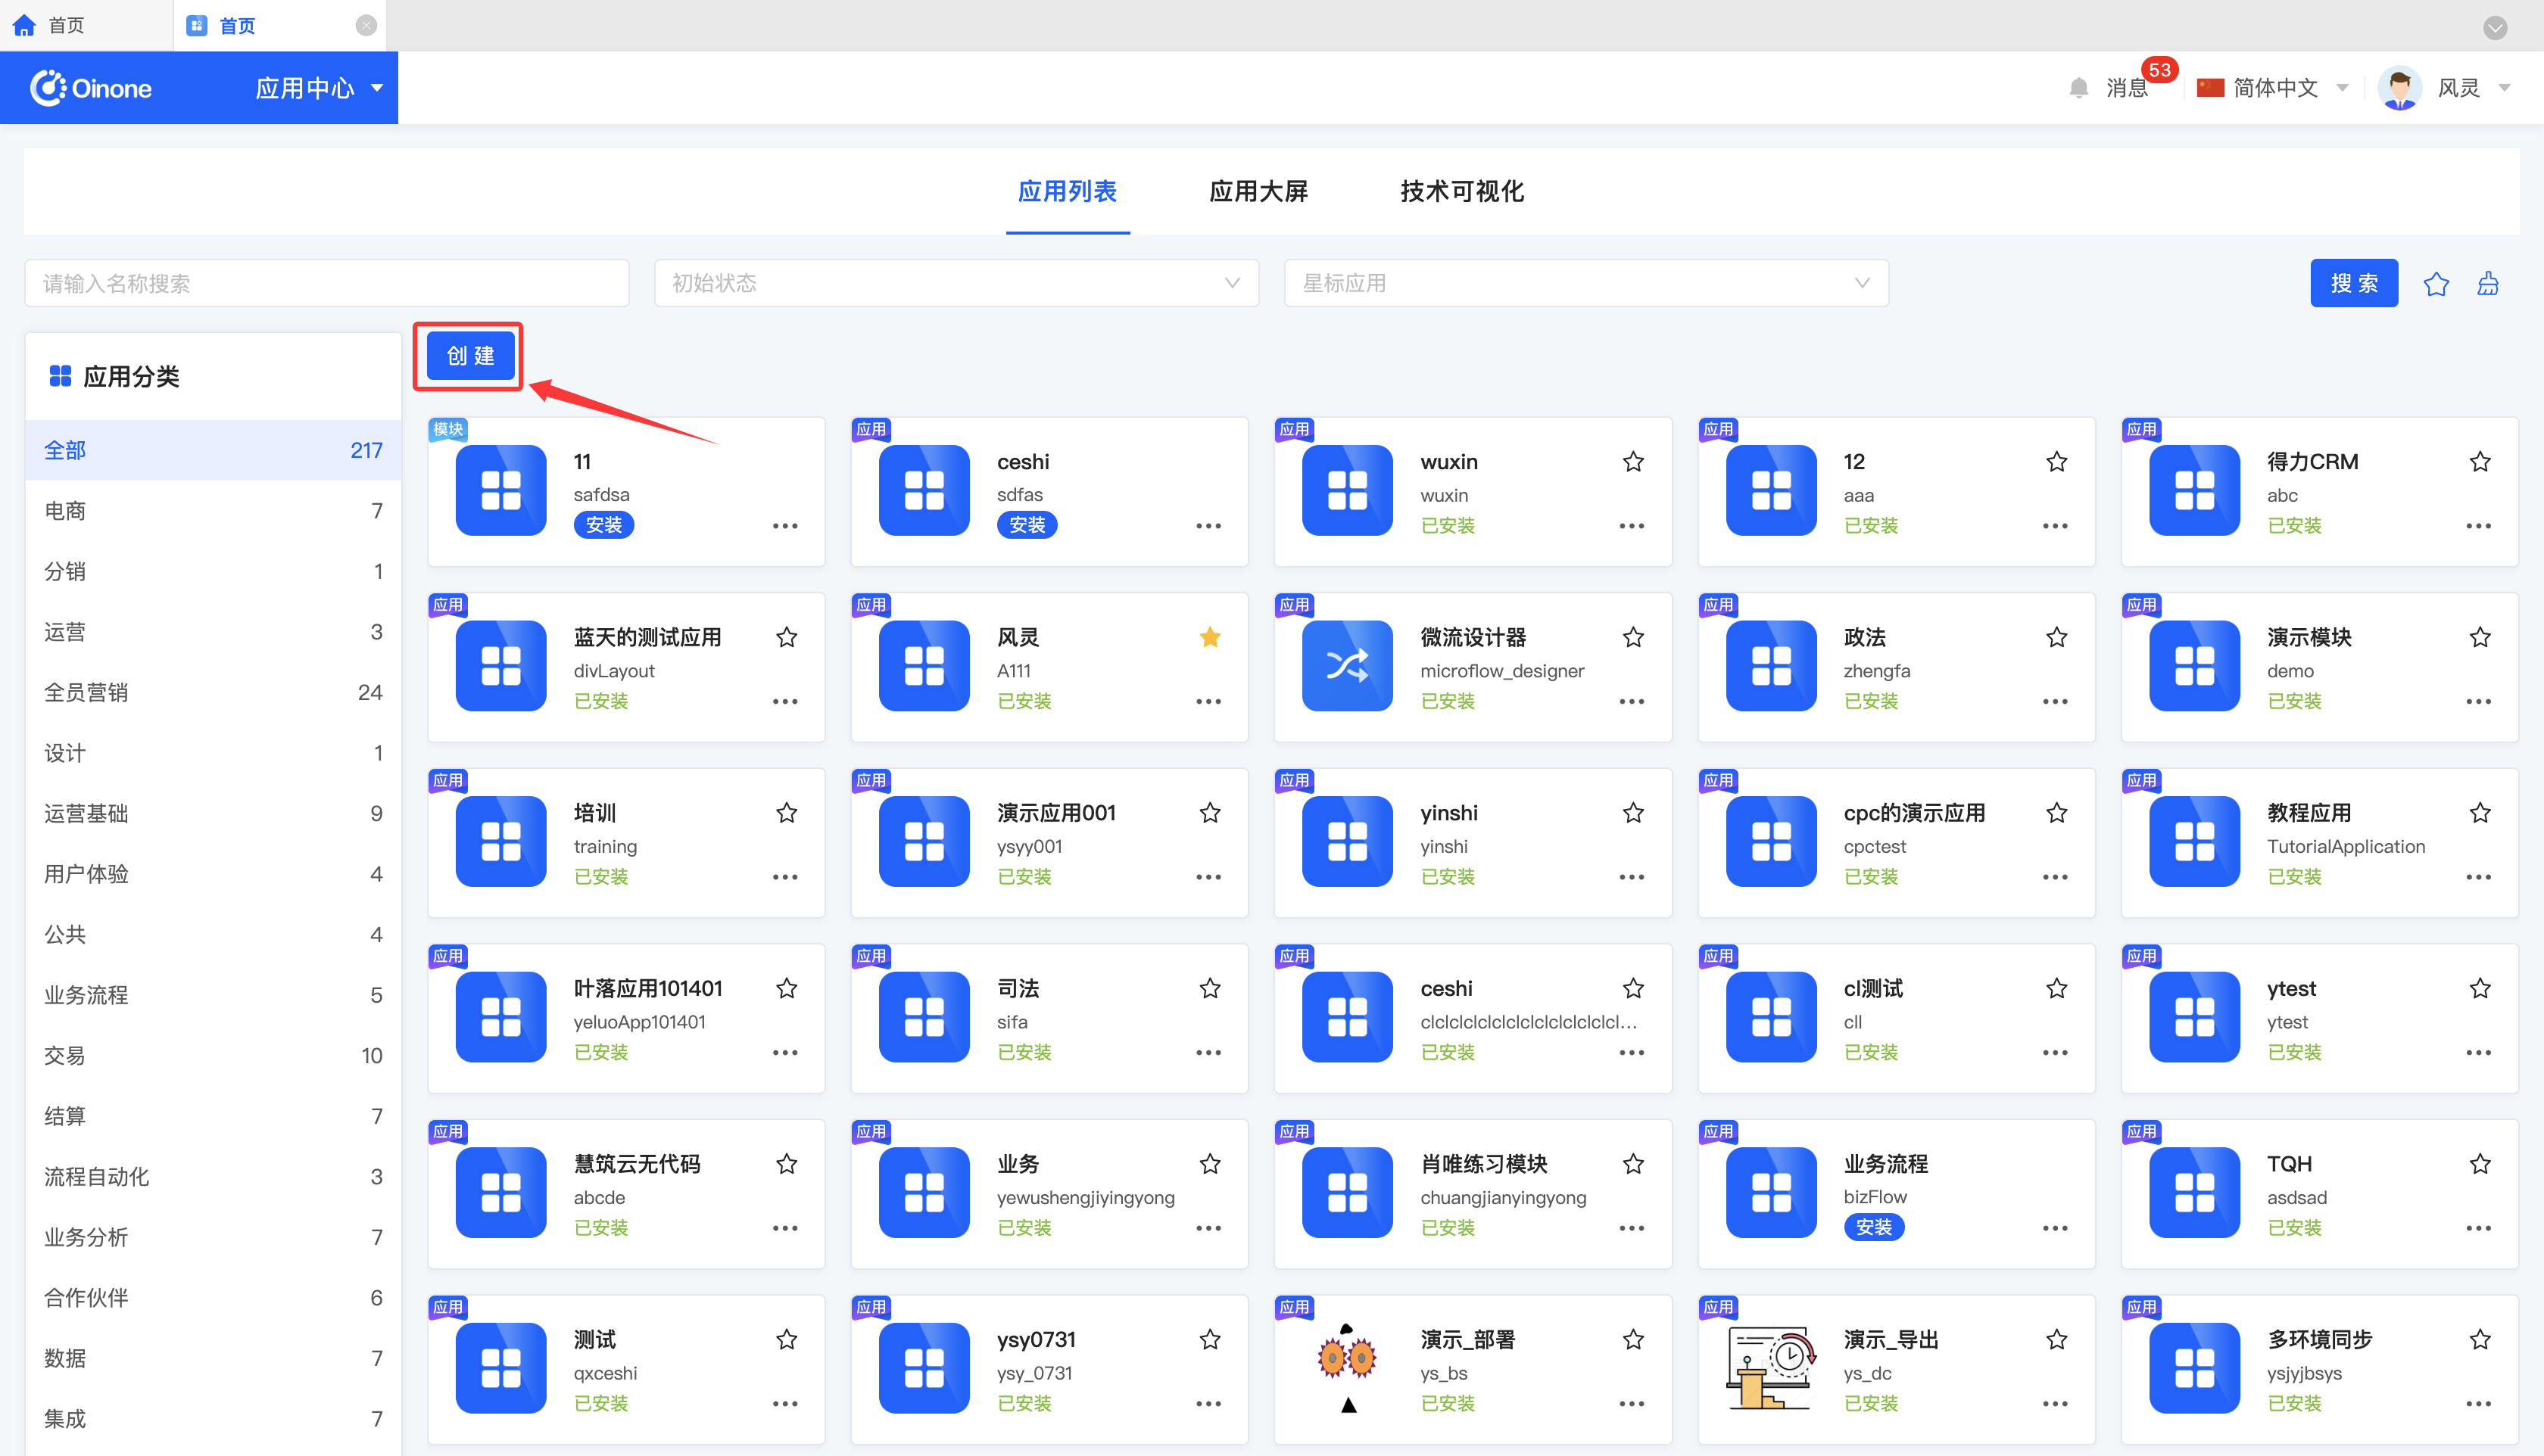Open the 微流设计器 app icon

pos(1346,666)
